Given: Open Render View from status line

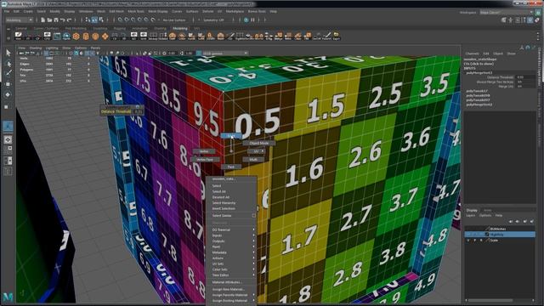Looking at the screenshot, I should tap(246, 20).
